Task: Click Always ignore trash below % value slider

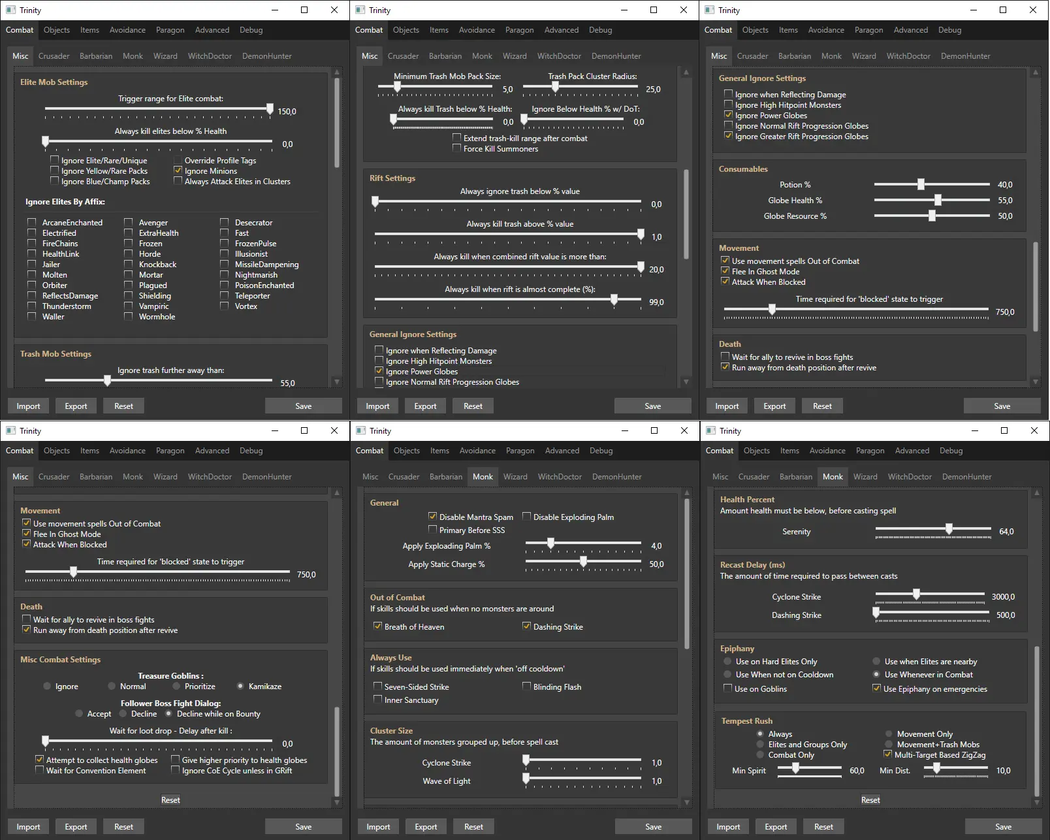Action: tap(508, 202)
